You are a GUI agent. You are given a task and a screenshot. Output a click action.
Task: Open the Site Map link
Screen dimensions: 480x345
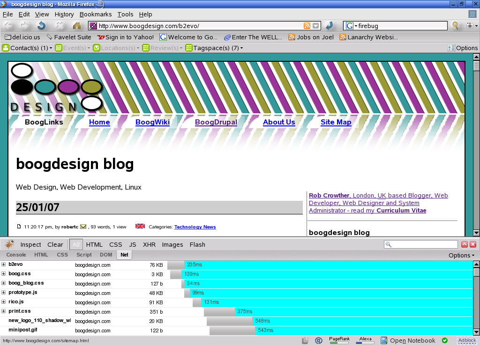point(336,122)
